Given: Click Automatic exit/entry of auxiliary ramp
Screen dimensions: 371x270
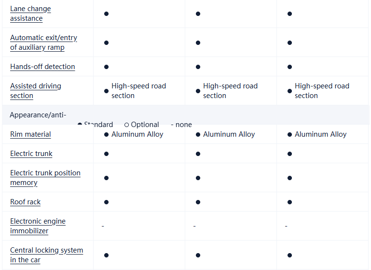Looking at the screenshot, I should click(43, 43).
